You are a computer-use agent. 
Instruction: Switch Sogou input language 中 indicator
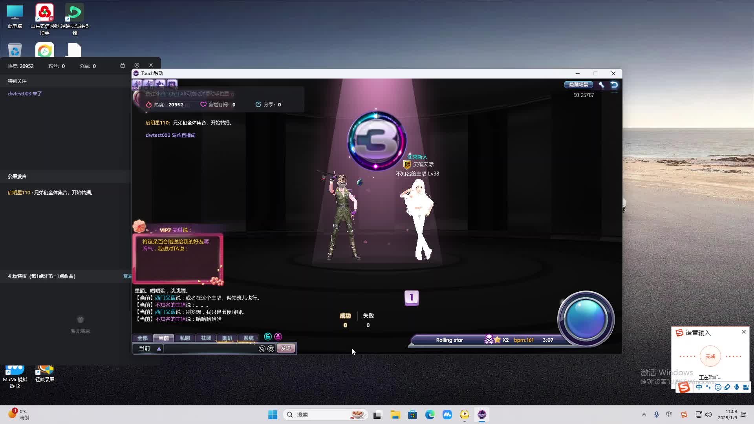pos(699,387)
